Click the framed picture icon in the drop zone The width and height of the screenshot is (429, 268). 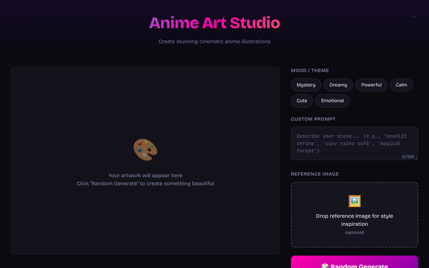point(354,201)
